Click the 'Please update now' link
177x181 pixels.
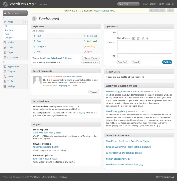pyautogui.click(x=104, y=10)
